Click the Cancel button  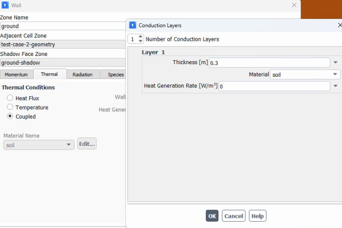point(234,216)
